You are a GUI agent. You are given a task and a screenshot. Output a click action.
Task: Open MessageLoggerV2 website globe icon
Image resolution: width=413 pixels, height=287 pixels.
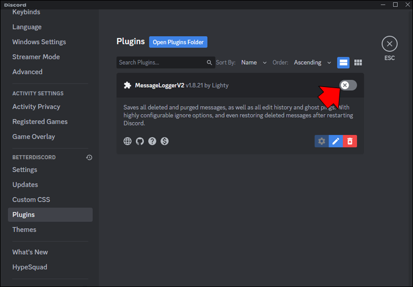click(127, 141)
